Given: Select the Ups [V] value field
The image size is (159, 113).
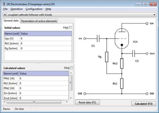Looking at the screenshot, I should click(46, 39).
